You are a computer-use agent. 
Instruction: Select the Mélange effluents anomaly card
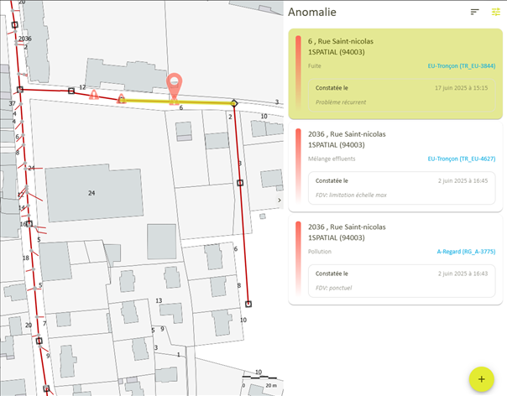pyautogui.click(x=395, y=167)
